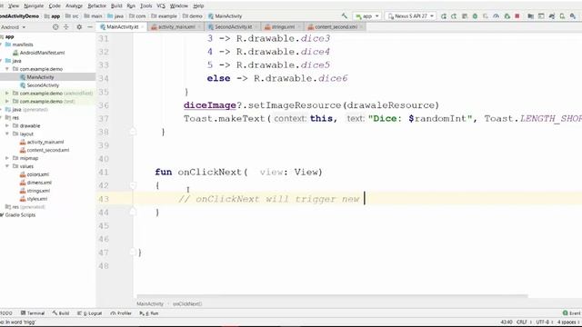582x327 pixels.
Task: Open dimens.xml in project tree
Action: pos(35,183)
